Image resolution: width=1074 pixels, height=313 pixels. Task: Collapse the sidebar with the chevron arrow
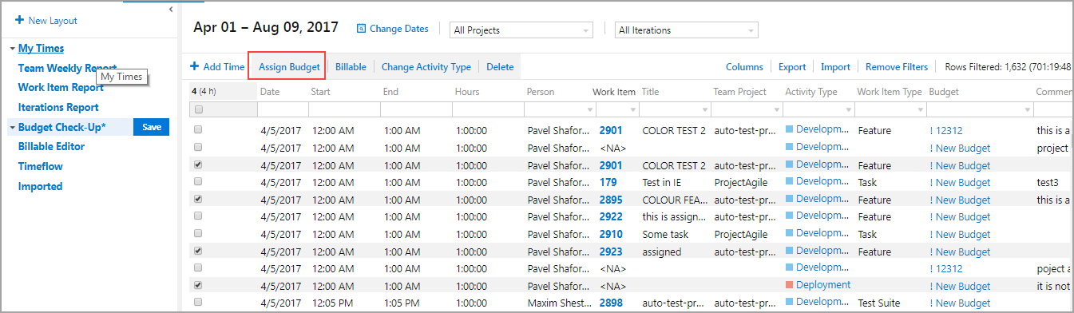coord(171,9)
